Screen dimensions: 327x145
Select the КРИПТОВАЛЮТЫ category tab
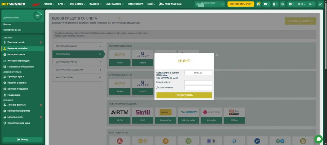(x=78, y=77)
